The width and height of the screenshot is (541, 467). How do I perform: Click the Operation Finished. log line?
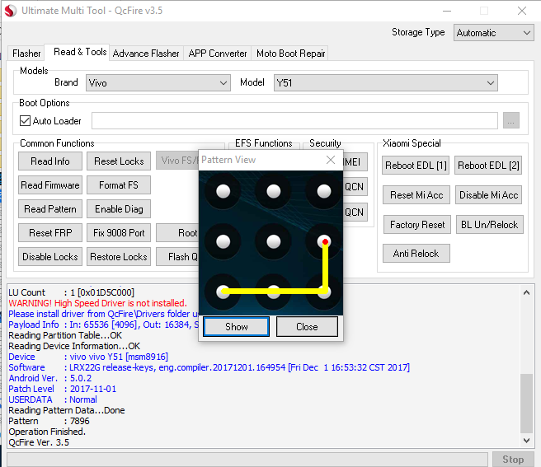point(47,432)
